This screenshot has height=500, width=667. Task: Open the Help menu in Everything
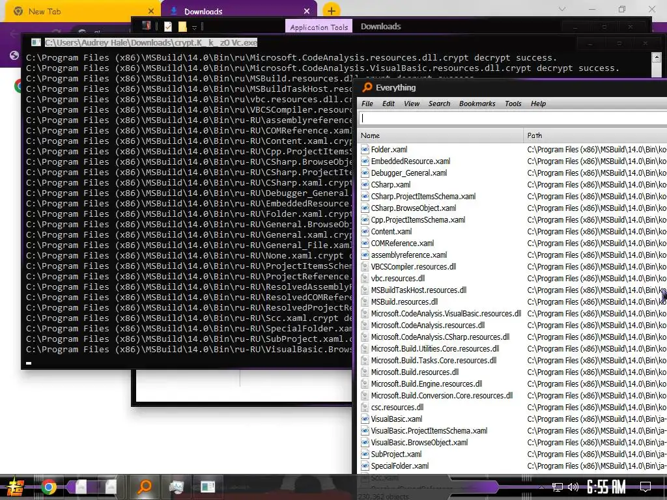538,104
